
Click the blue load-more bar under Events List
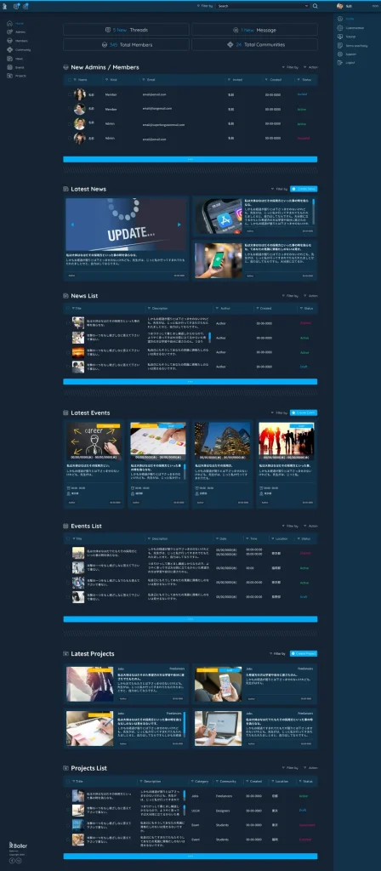coord(190,619)
